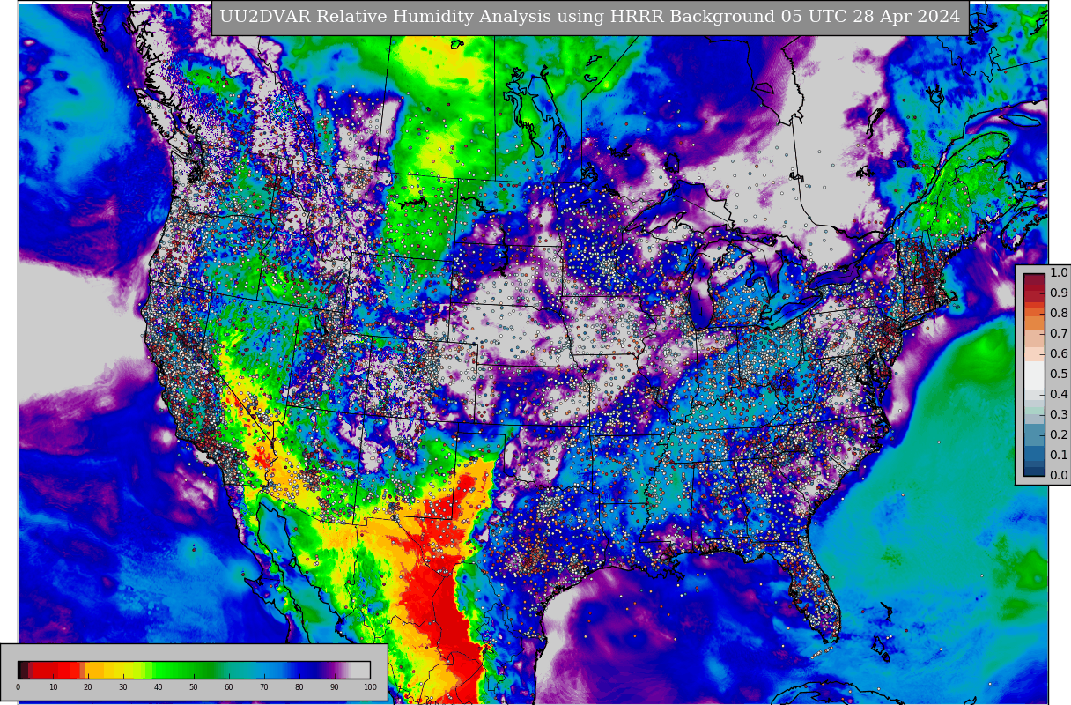
Task: Click the "0.2" label on the right colorbar
Action: tap(1059, 435)
